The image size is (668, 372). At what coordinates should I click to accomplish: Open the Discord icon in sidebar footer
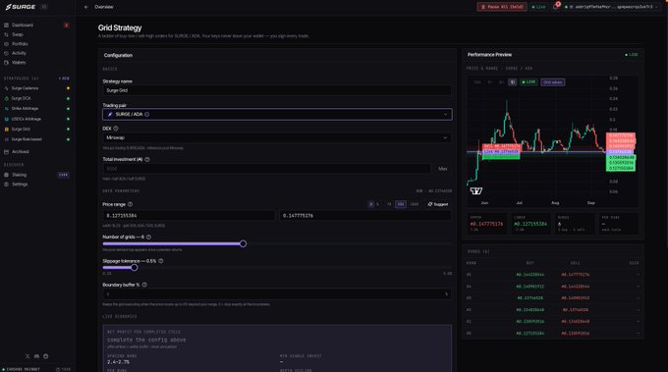coord(36,356)
